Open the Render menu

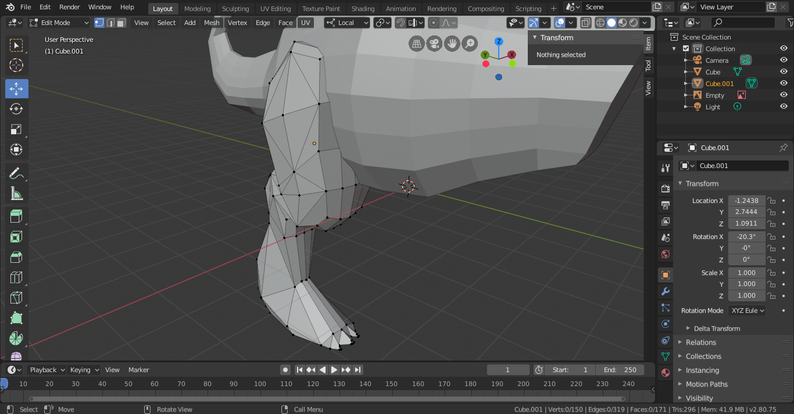click(70, 7)
